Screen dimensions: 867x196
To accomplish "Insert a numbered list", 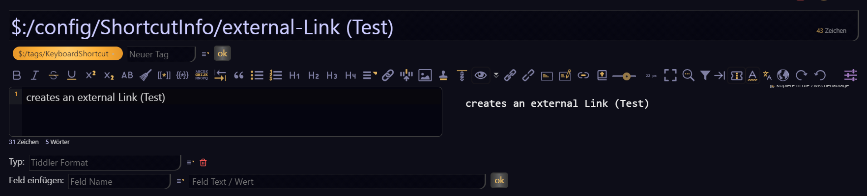I will [276, 75].
